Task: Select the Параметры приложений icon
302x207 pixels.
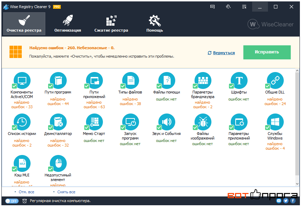Action: [x=239, y=122]
